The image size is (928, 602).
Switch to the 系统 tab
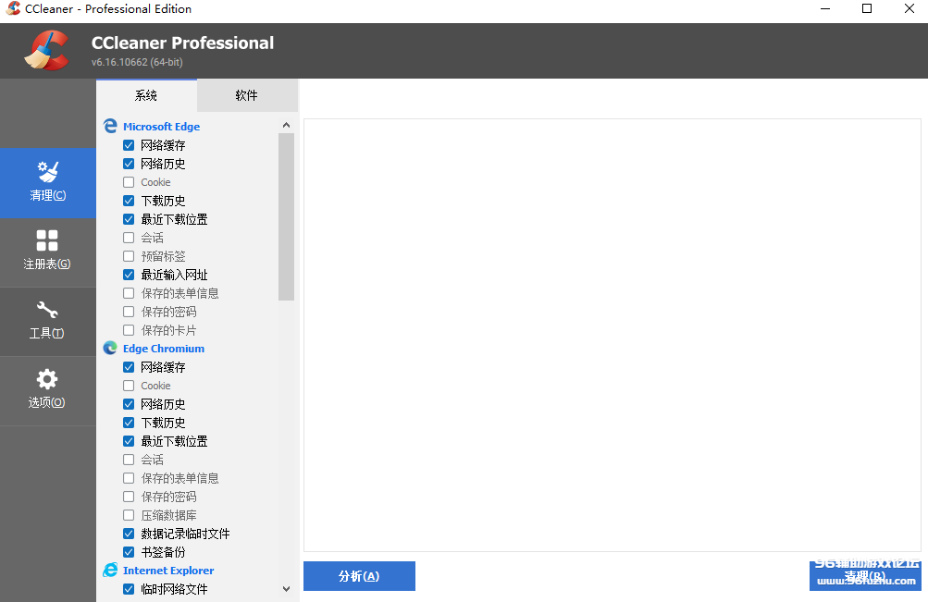(x=146, y=95)
